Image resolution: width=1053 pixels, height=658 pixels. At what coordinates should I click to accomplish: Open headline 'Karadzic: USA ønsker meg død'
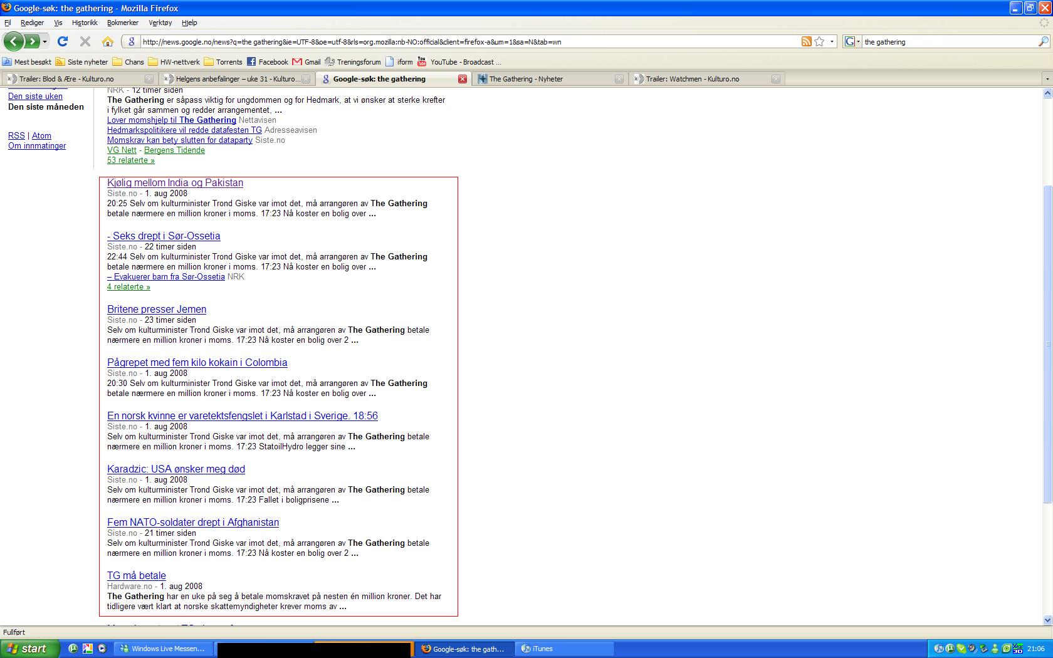(x=176, y=469)
